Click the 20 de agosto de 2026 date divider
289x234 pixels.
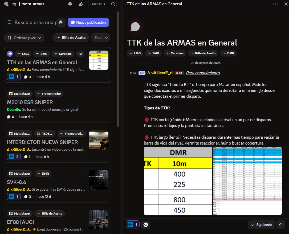point(206,63)
